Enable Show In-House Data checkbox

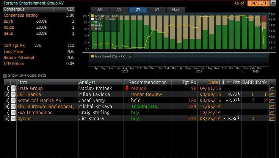coord(5,76)
